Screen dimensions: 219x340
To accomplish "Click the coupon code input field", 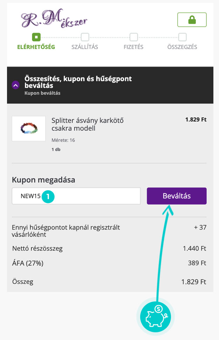I will (91, 196).
